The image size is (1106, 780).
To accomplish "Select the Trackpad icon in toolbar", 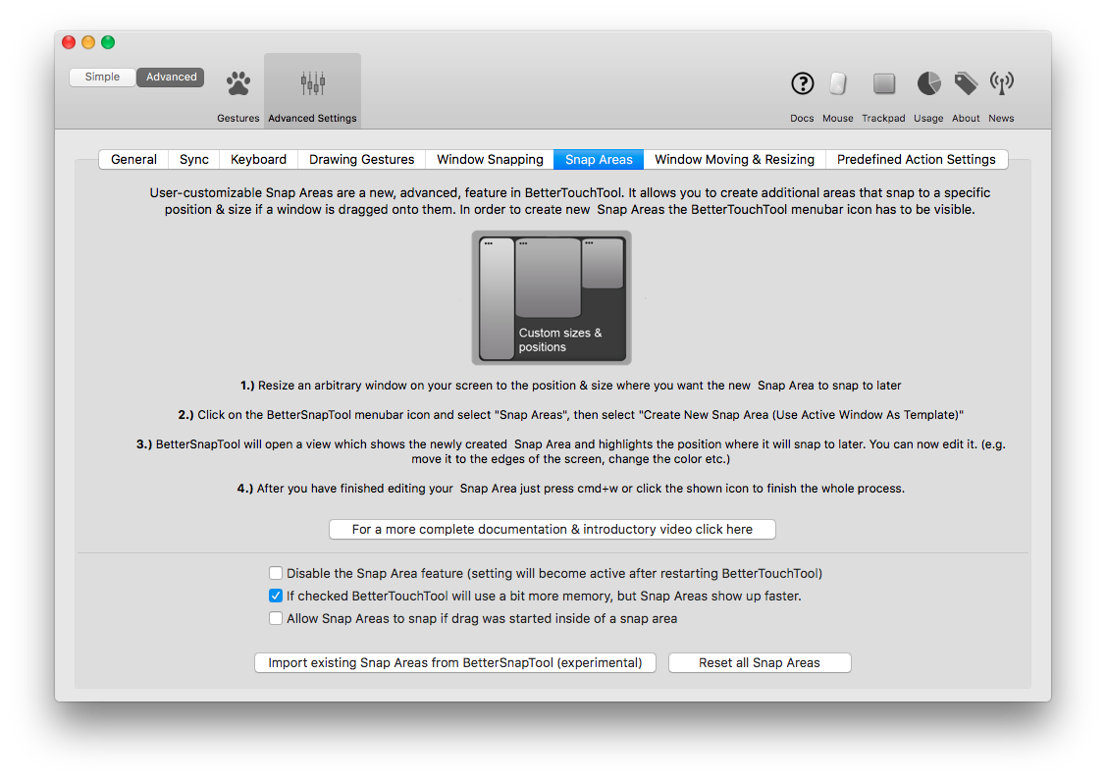I will (884, 83).
